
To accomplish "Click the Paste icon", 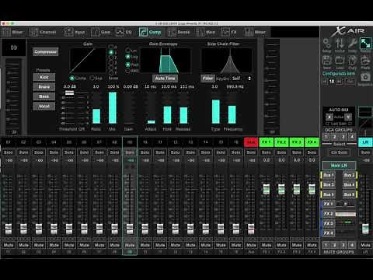I will 365,62.
